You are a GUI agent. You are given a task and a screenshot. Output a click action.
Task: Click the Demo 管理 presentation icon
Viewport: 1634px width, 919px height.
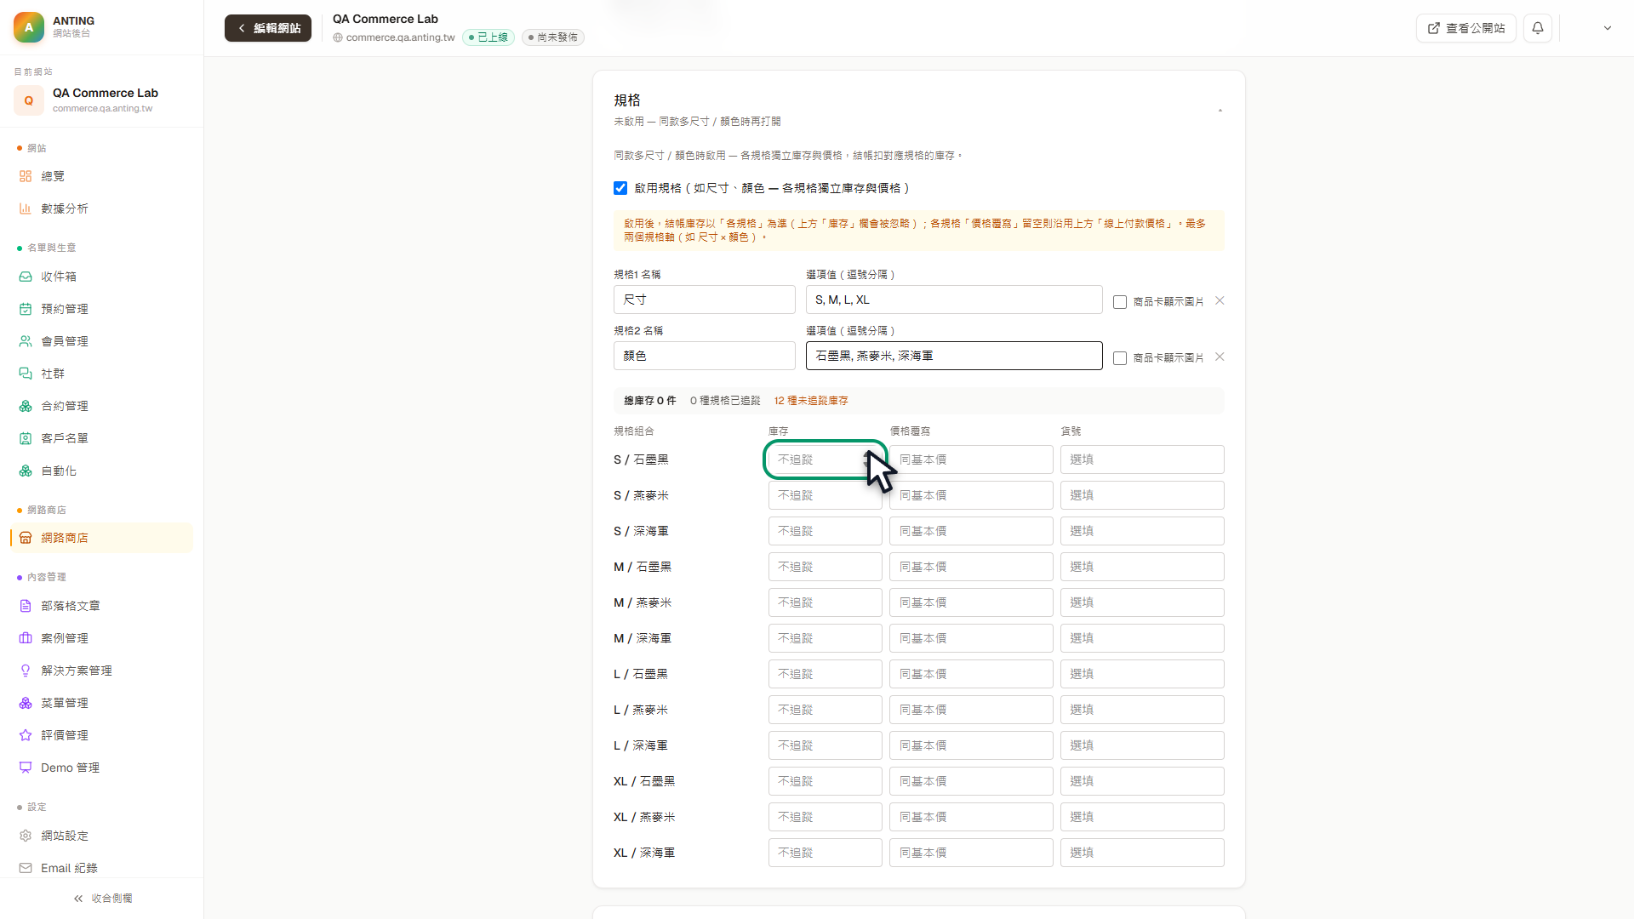pyautogui.click(x=26, y=768)
